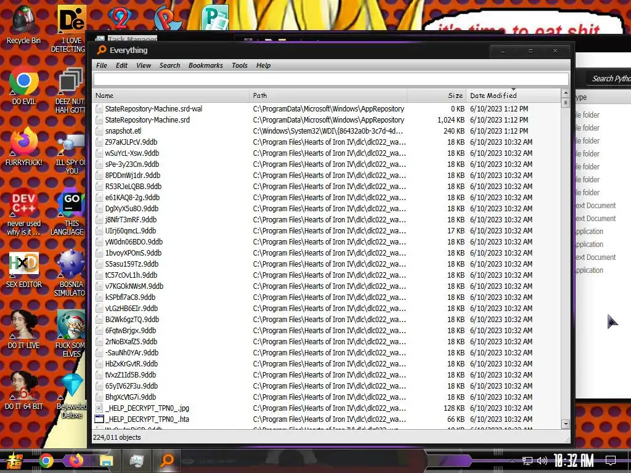Click the Everything search input box
Viewport: 631px width, 473px height.
[331, 79]
